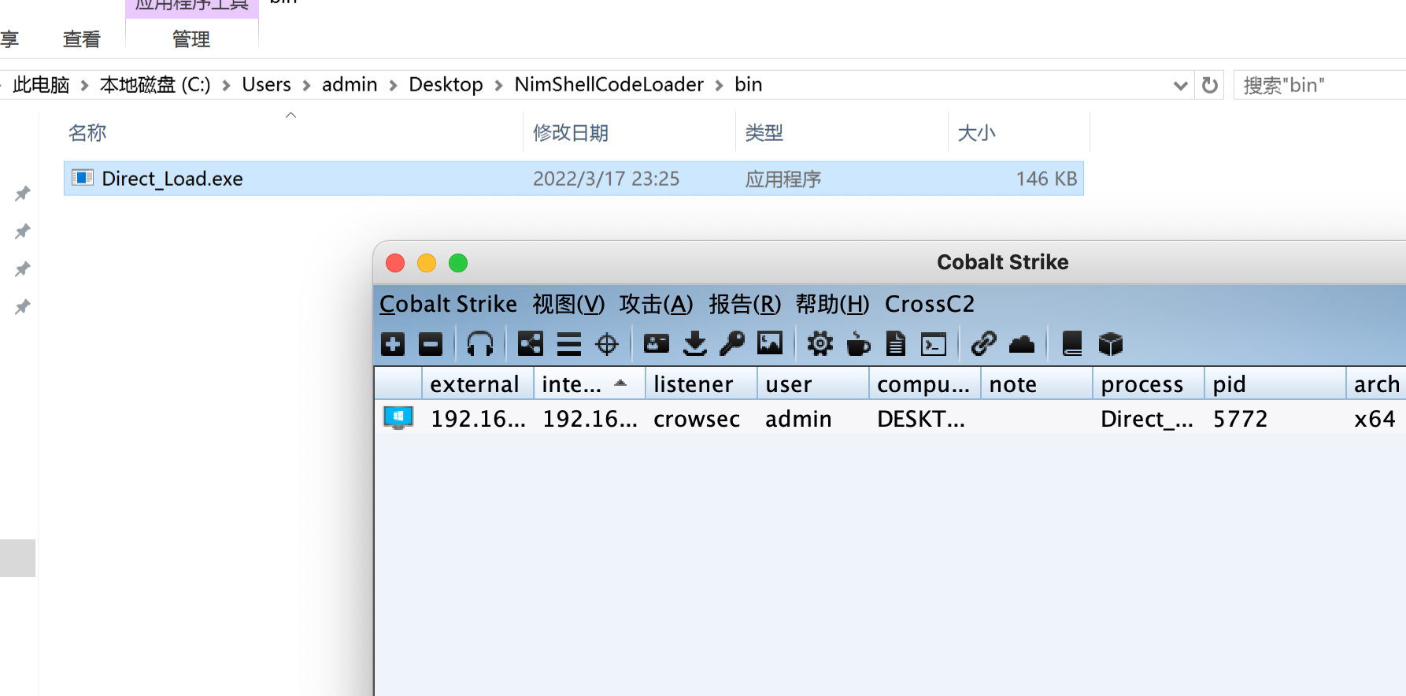This screenshot has height=696, width=1406.
Task: Open the 攻击(A) menu
Action: (x=656, y=304)
